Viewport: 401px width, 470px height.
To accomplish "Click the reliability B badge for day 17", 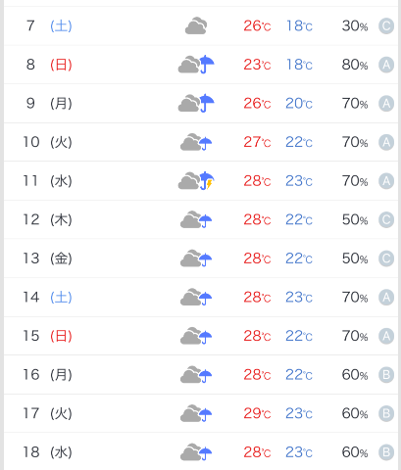I will click(386, 413).
